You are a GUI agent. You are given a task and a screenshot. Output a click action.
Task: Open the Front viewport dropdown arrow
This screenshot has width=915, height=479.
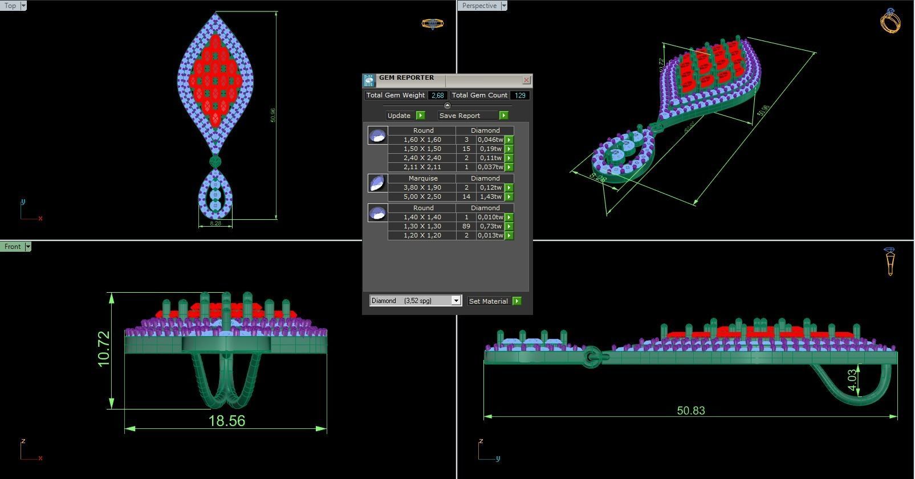[x=27, y=247]
